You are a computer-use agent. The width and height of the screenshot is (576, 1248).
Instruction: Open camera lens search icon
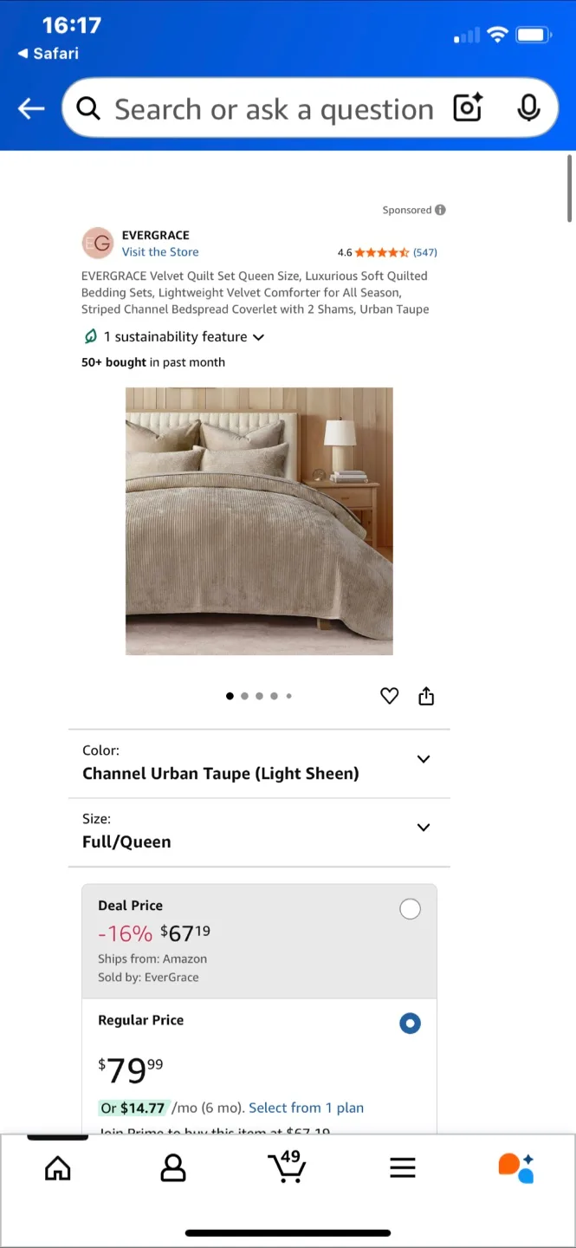[x=468, y=108]
